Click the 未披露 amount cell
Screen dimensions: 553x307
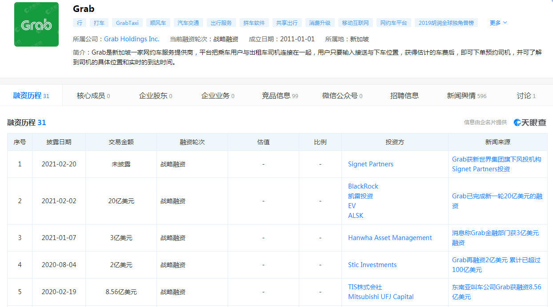121,164
